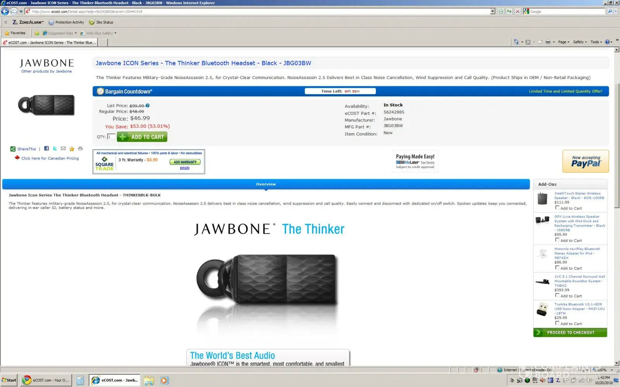This screenshot has height=387, width=620.
Task: Open a new blank browser tab
Action: (x=103, y=43)
